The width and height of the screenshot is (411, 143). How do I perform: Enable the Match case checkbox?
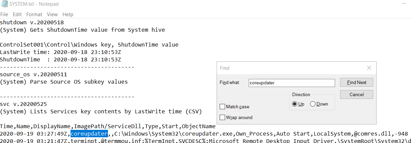click(x=222, y=107)
